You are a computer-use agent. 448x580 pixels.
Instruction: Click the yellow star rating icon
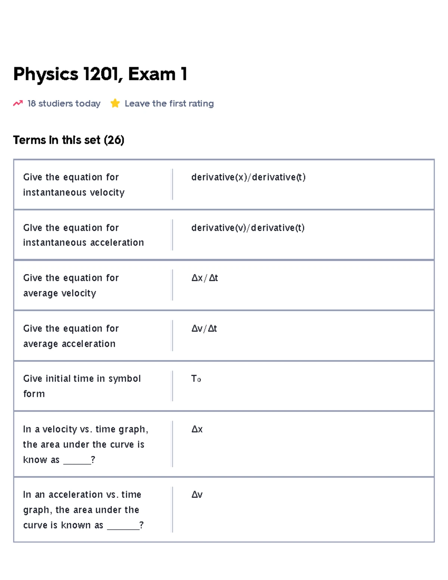pos(115,103)
